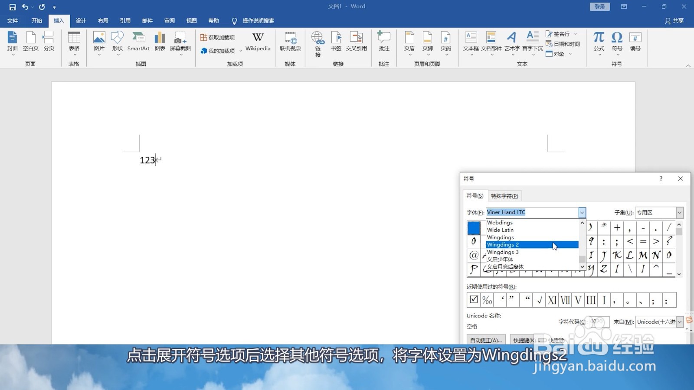
Task: Insert Online Video (联机视频)
Action: (x=290, y=42)
